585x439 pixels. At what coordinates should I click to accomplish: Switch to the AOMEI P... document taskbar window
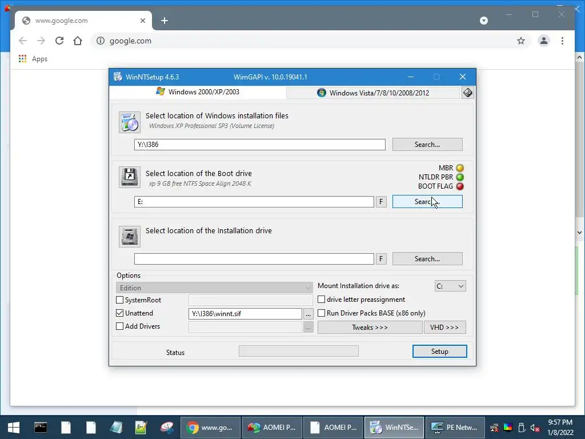pos(334,428)
